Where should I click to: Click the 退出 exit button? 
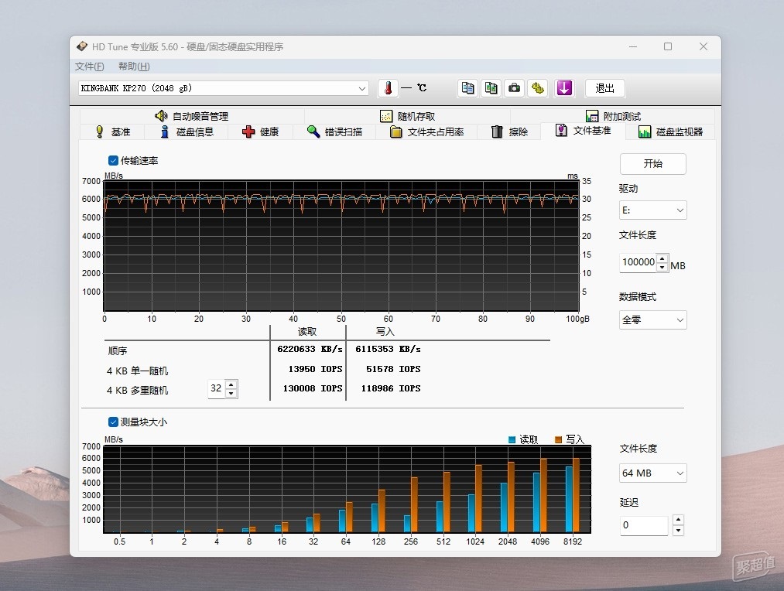pos(604,88)
